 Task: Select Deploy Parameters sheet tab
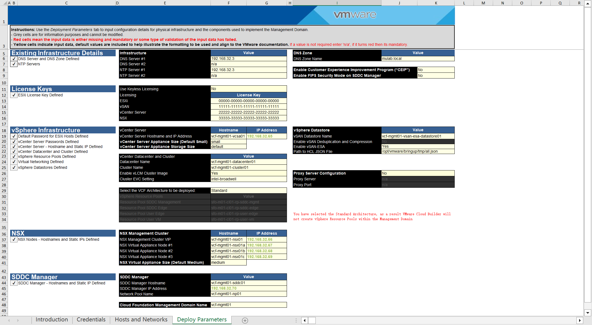[202, 320]
